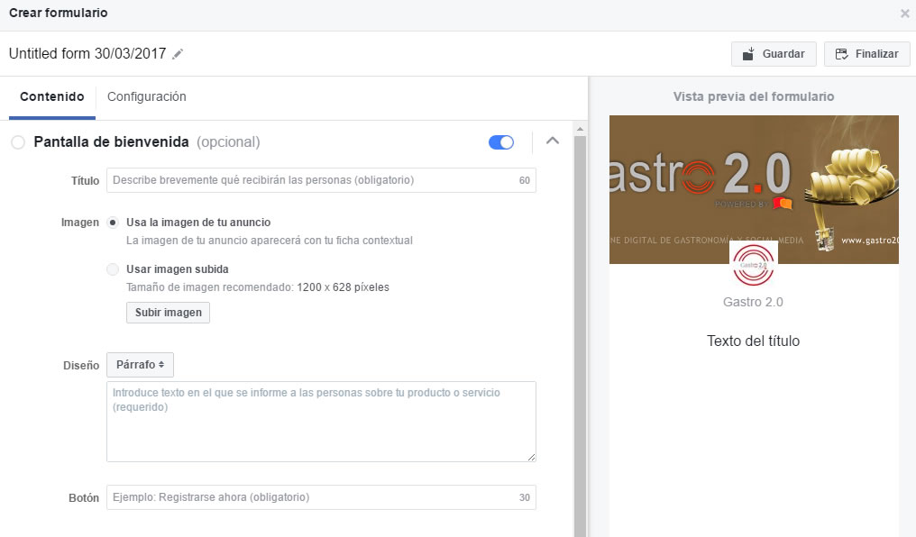Screen dimensions: 916x537
Task: Select Usa la imagen de tu anuncio
Action: [x=113, y=223]
